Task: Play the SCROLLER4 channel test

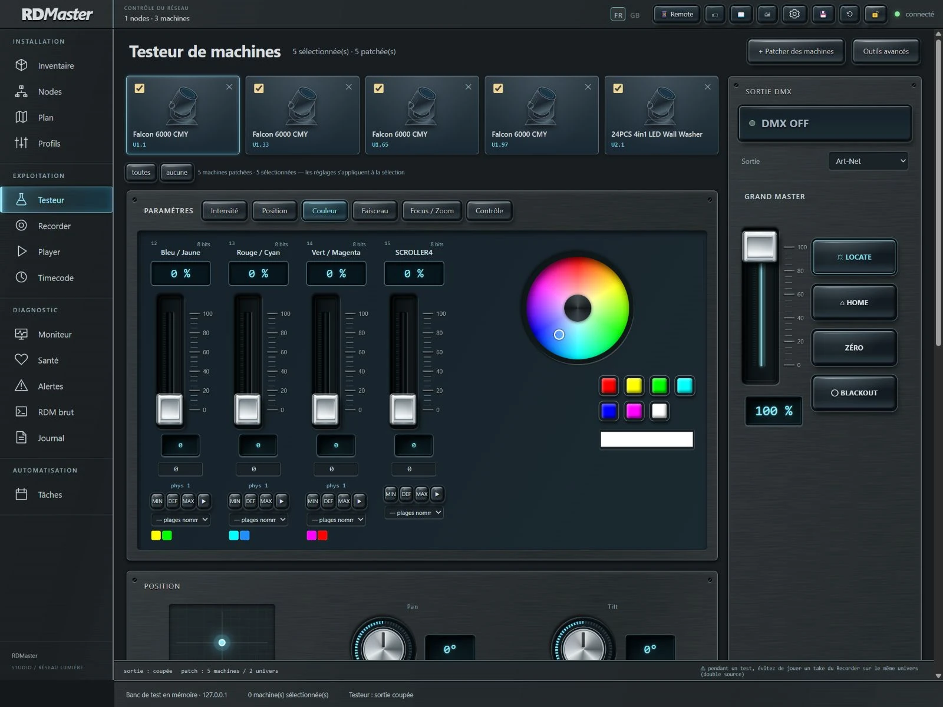Action: 437,494
